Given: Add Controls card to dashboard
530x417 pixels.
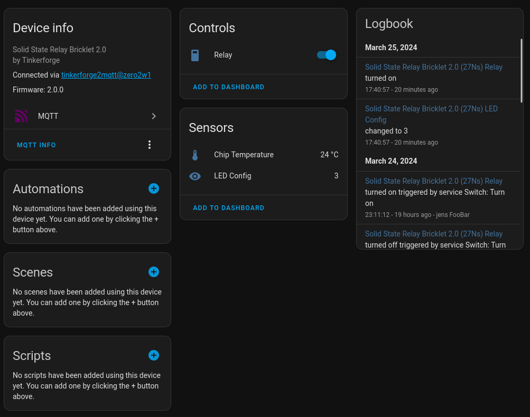Looking at the screenshot, I should pos(228,87).
